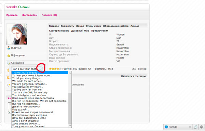Open the Образование, работа section
The image size is (205, 131).
coord(116,26)
